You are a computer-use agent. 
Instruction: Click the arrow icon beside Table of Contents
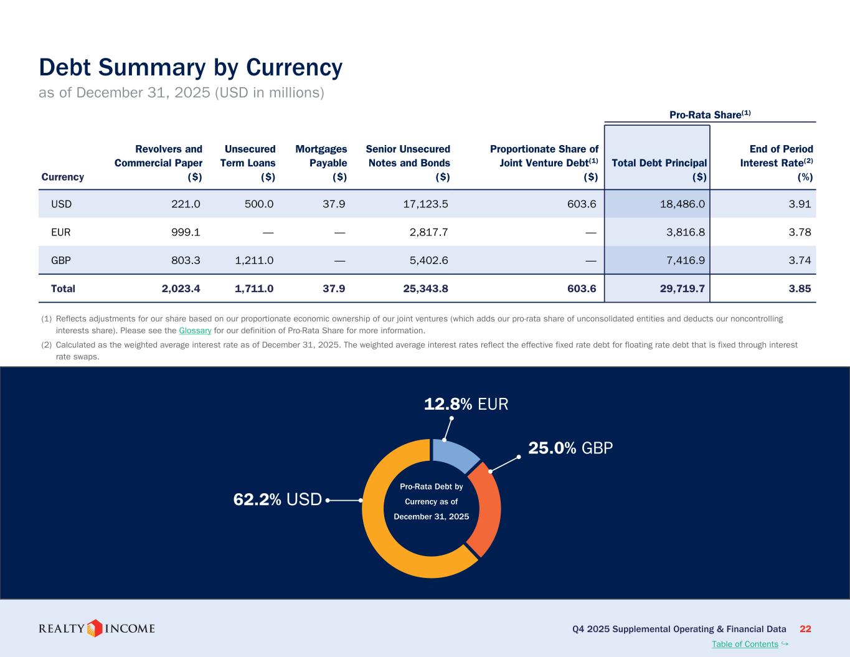785,643
